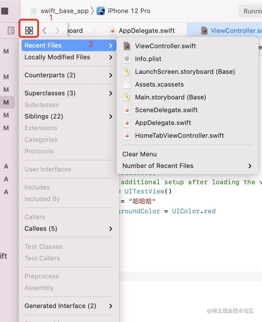Expand the Counterparts arrow

pos(111,75)
